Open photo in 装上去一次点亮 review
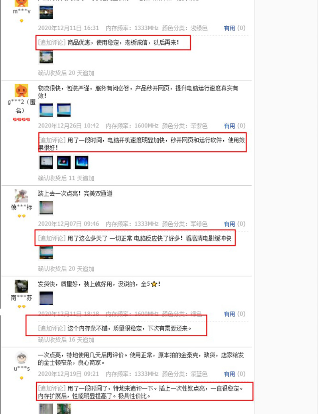 pyautogui.click(x=46, y=208)
